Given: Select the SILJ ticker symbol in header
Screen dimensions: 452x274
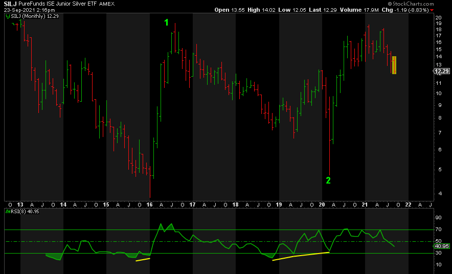Looking at the screenshot, I should click(10, 4).
